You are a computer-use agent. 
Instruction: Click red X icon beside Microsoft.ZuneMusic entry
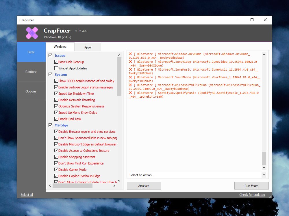click(130, 69)
